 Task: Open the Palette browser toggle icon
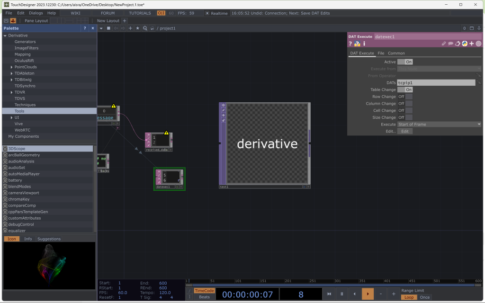6,21
